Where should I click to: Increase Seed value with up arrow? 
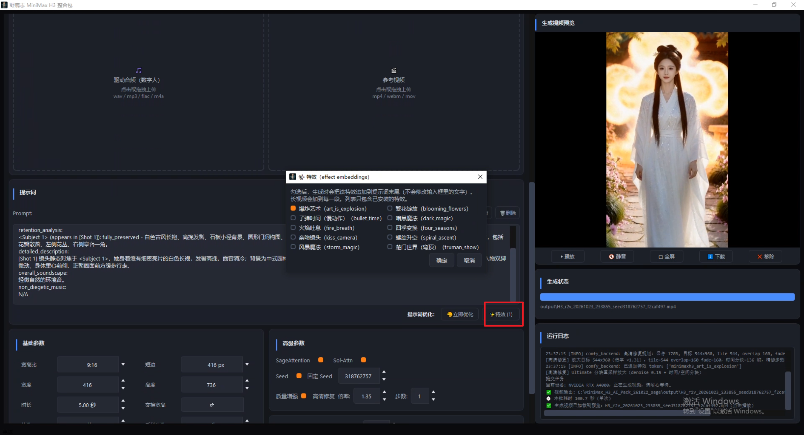384,372
